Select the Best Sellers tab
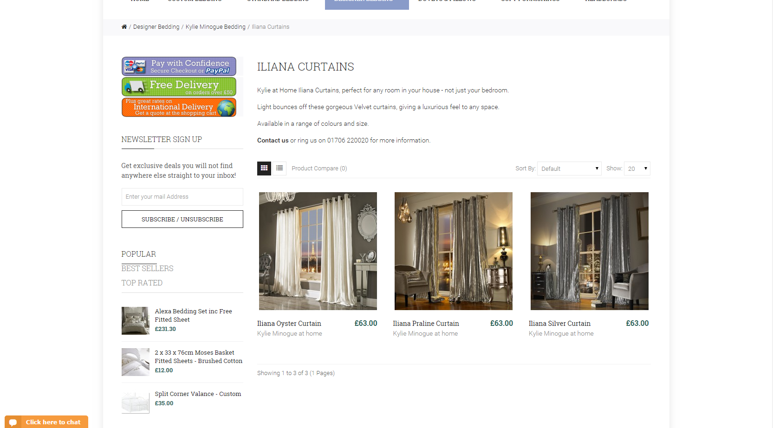The height and width of the screenshot is (428, 773). (147, 268)
